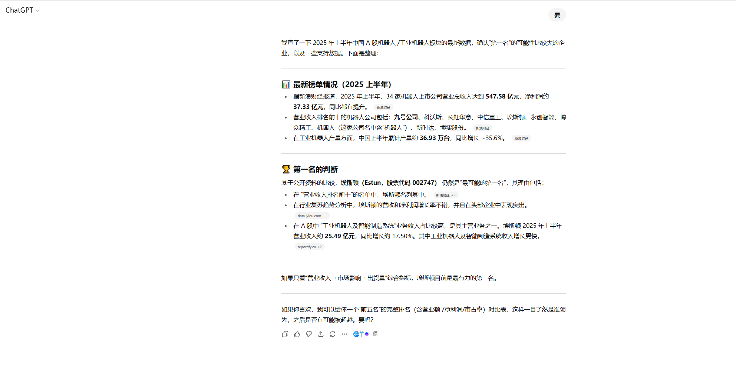This screenshot has height=370, width=736.
Task: Open the 新浪财经 citation after ~35.6%
Action: click(x=521, y=139)
